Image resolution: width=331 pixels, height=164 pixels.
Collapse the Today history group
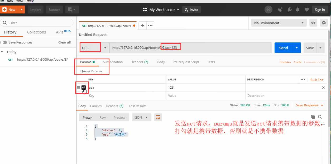(x=2, y=52)
